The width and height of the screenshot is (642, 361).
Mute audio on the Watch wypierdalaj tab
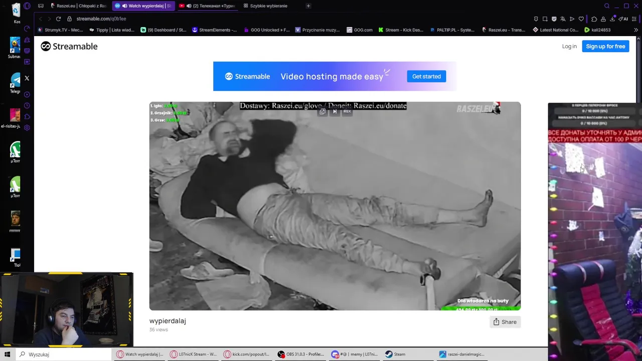[124, 6]
